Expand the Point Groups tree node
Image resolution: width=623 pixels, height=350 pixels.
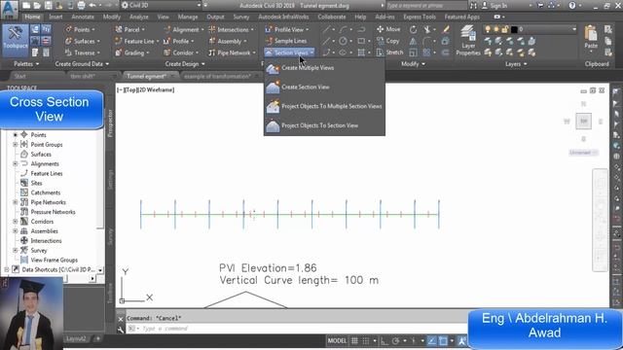[x=16, y=145]
